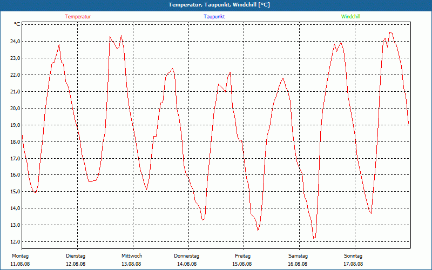Click the 21,0 y-axis value
The height and width of the screenshot is (270, 432).
click(16, 91)
